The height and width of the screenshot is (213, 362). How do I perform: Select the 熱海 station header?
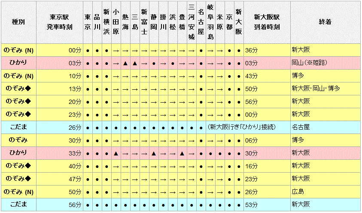pyautogui.click(x=125, y=22)
